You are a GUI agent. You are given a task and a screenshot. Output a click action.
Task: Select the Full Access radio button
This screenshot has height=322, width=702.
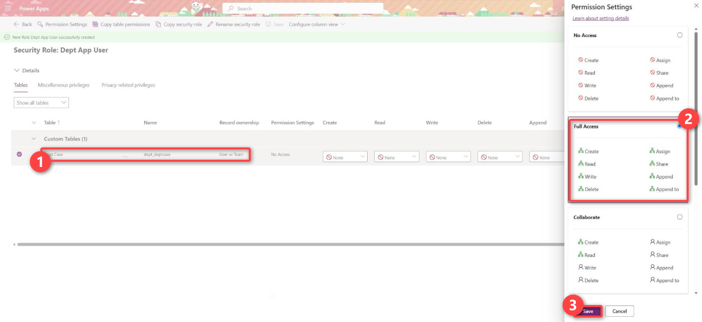680,126
